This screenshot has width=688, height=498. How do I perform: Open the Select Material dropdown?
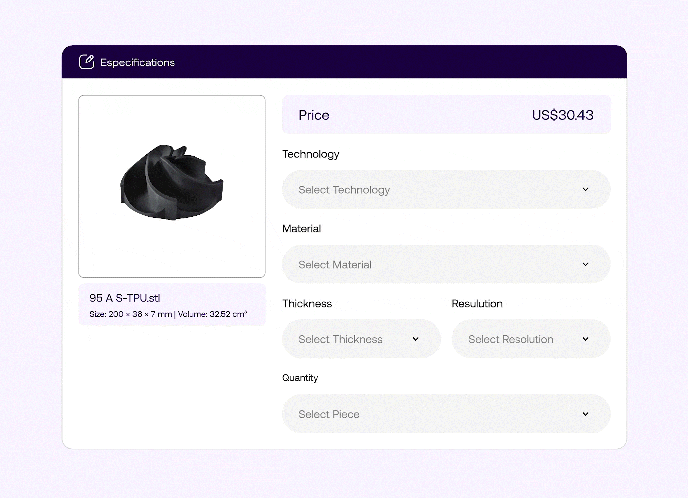pyautogui.click(x=446, y=264)
